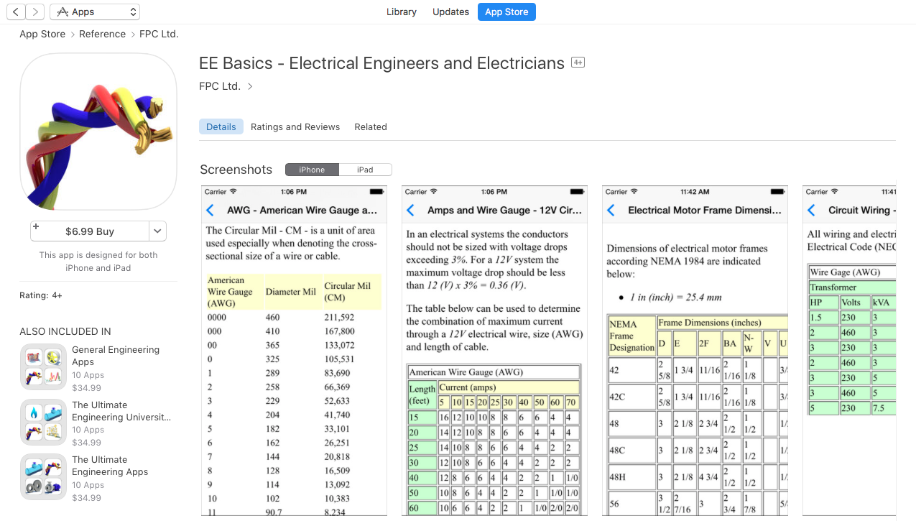Click back arrow in Electrical Motor Frame screenshot

click(611, 211)
